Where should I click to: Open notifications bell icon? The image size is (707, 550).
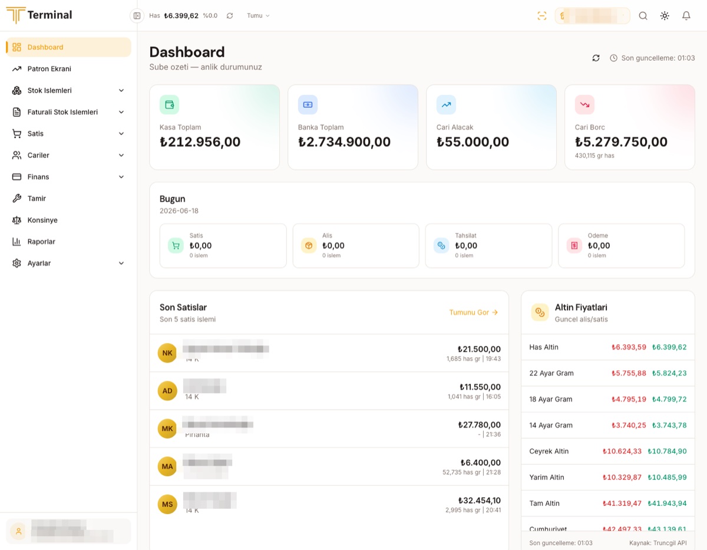coord(686,16)
